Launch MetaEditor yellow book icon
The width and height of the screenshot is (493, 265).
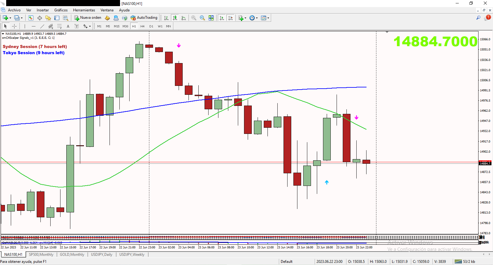107,18
